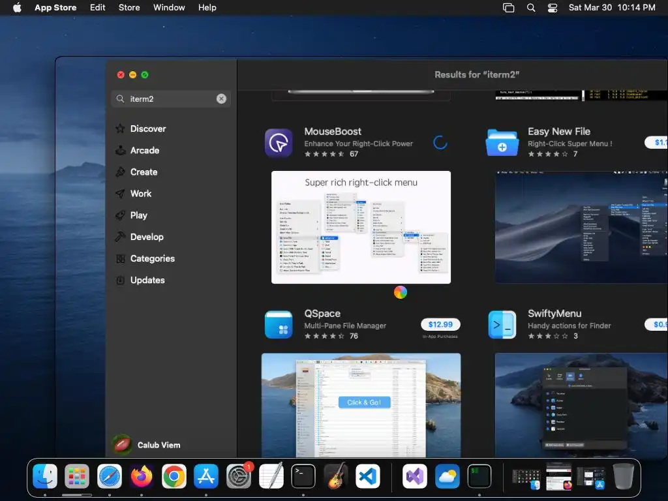Screen dimensions: 668x501
Task: Click the date and time in the menu bar
Action: pyautogui.click(x=612, y=8)
